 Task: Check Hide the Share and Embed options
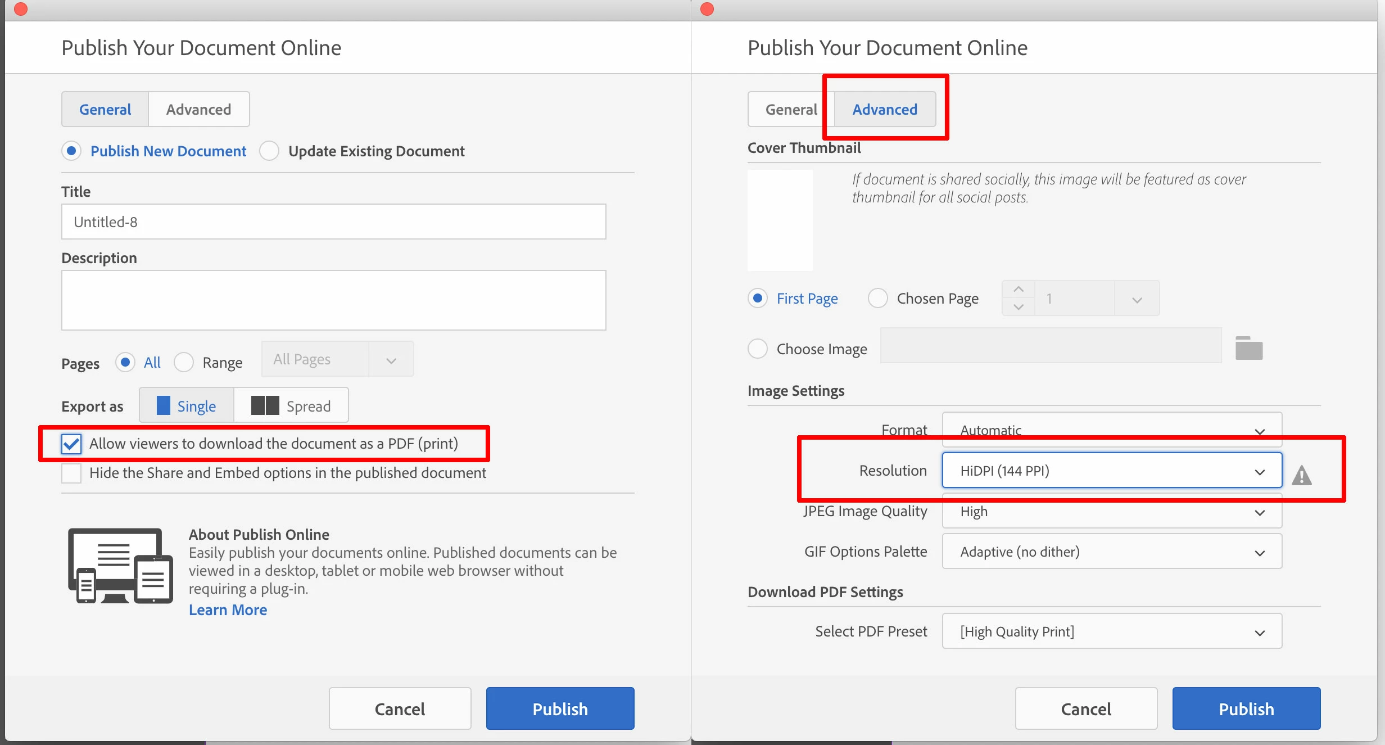click(x=71, y=473)
